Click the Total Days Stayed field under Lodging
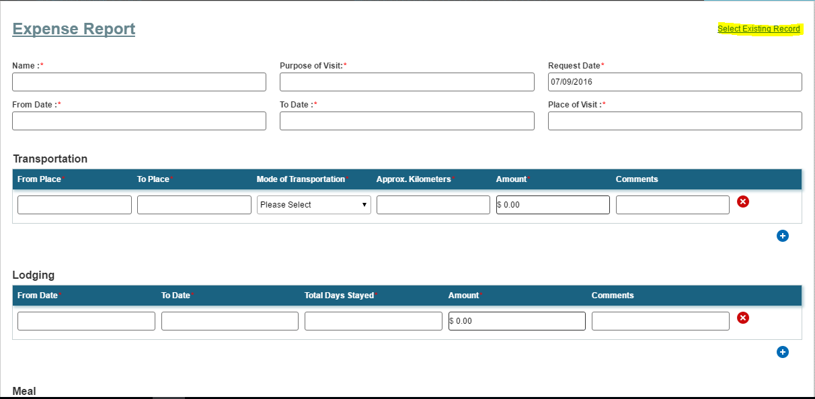The height and width of the screenshot is (399, 815). pyautogui.click(x=373, y=320)
